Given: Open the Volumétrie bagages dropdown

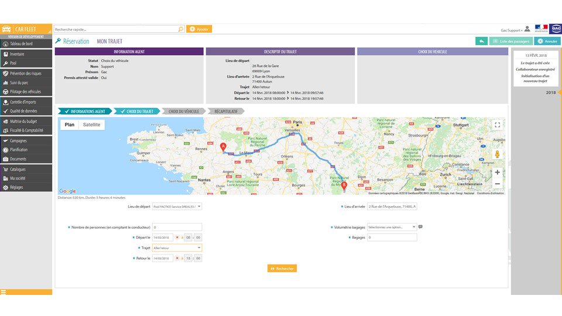Looking at the screenshot, I should click(x=392, y=227).
